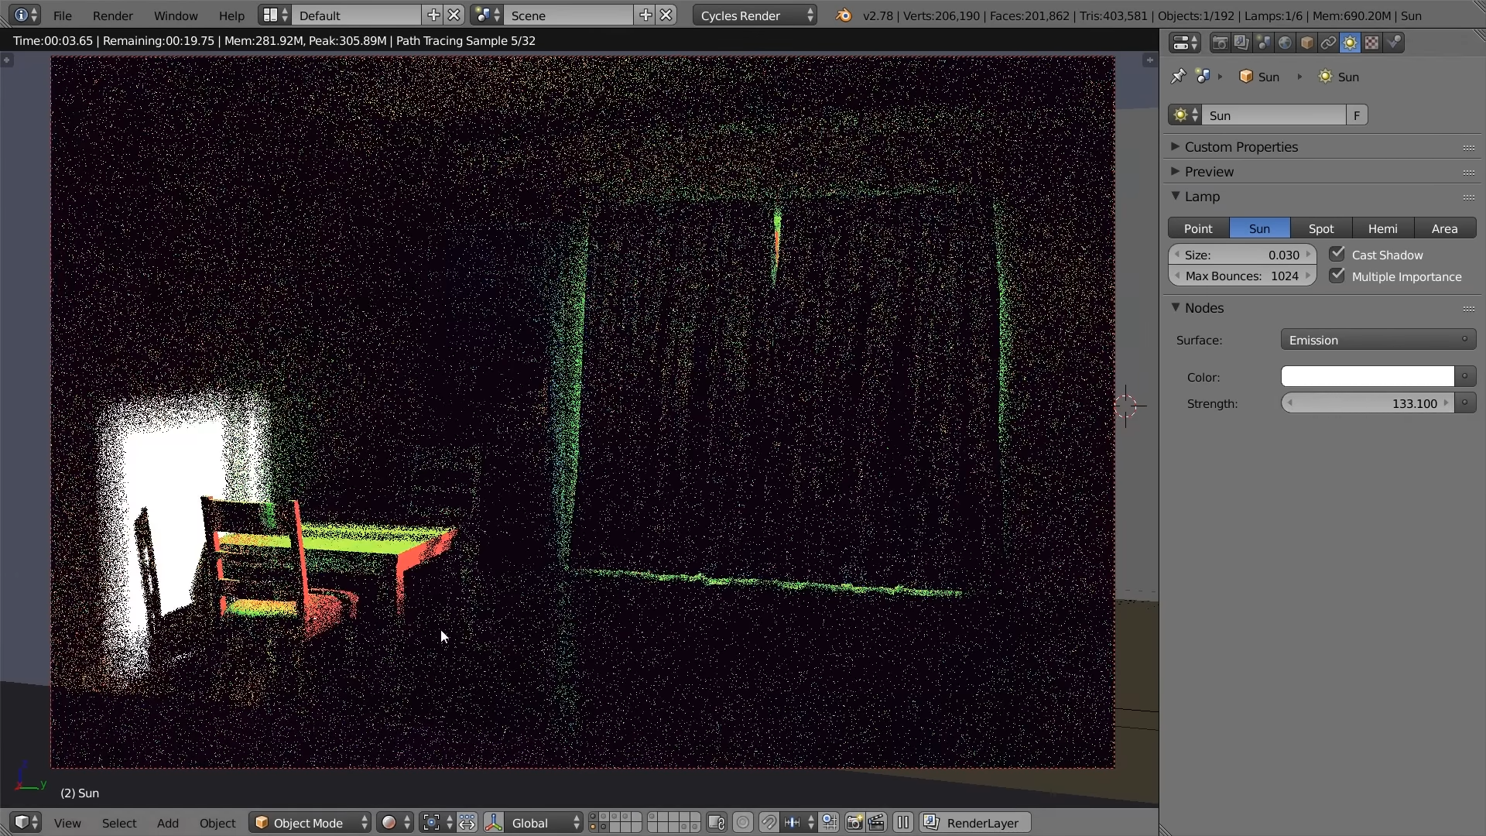
Task: Click the F fake user button next to the Sun name
Action: 1357,115
